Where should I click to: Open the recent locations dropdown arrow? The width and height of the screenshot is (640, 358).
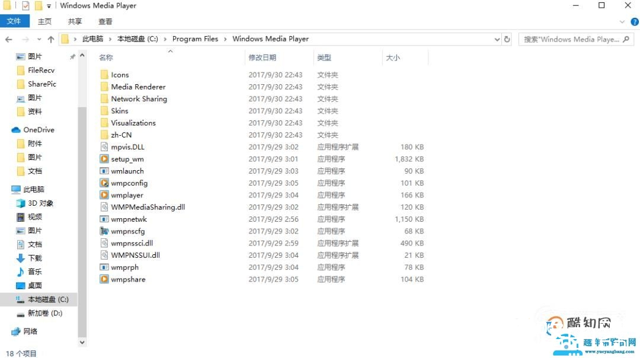(39, 39)
